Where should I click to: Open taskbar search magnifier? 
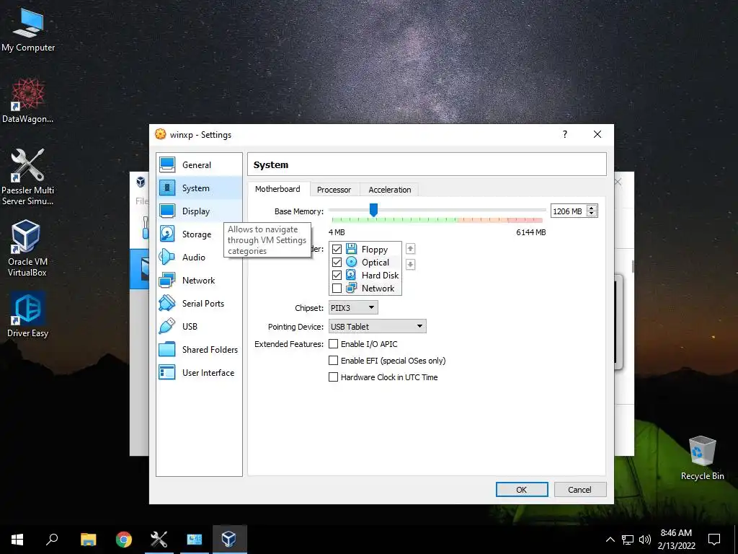click(x=52, y=540)
